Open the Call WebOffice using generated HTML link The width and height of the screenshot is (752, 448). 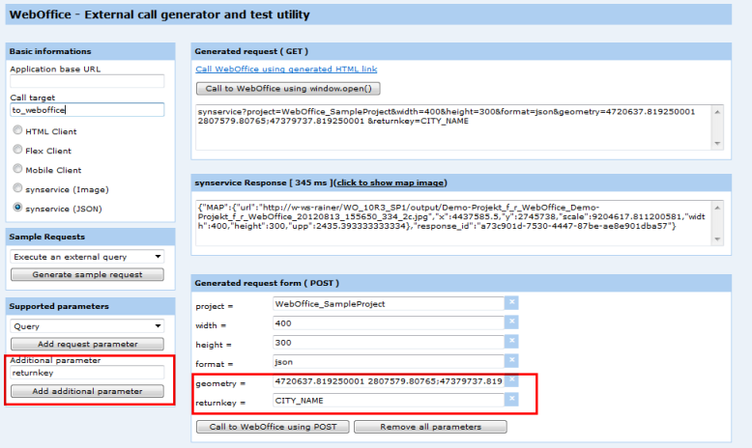pos(286,69)
